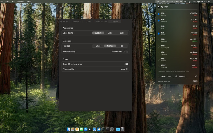This screenshot has height=133, width=213.
Task: Click the menu bar date and time
Action: 202,2
